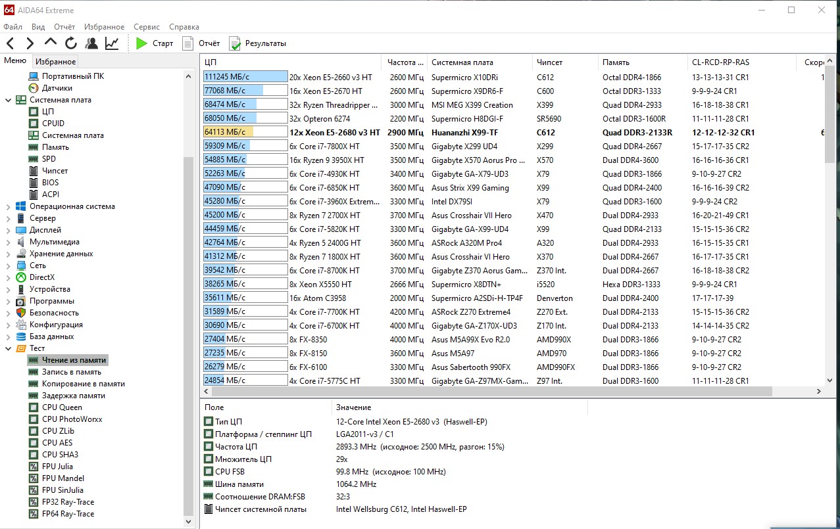Open the Справка menu
The image size is (840, 529).
click(184, 27)
